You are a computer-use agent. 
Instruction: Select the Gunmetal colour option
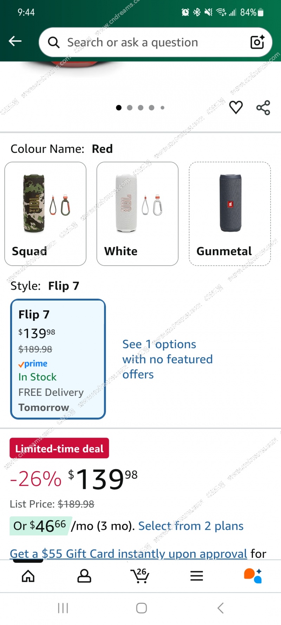point(230,214)
